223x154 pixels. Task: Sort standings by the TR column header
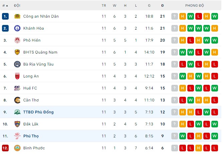tap(104, 6)
